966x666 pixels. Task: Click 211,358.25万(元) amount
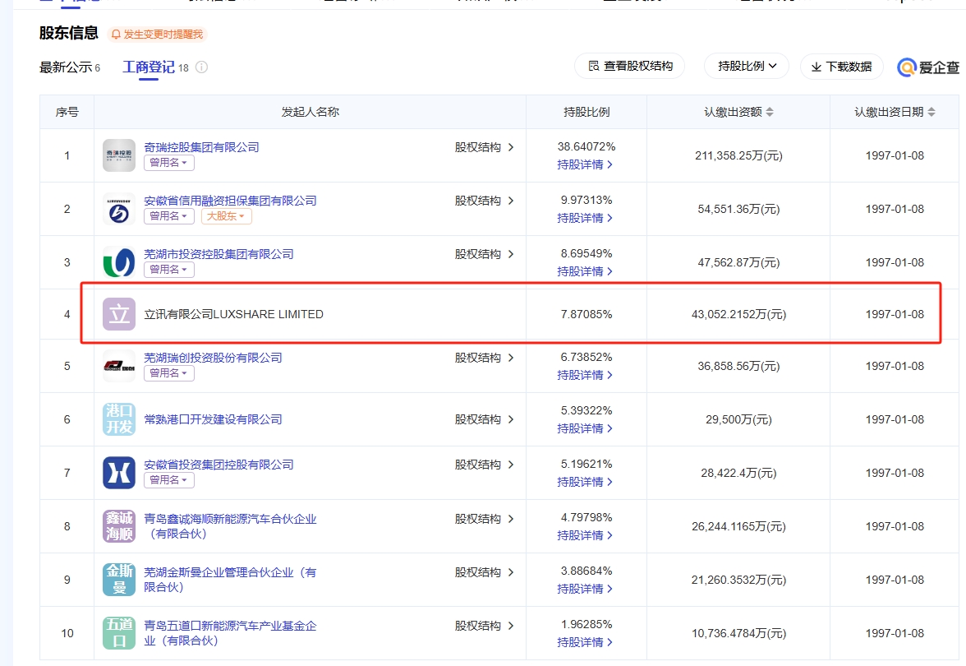click(x=738, y=155)
